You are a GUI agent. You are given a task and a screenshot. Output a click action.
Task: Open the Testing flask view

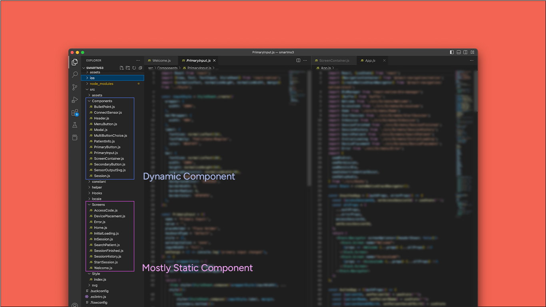pyautogui.click(x=74, y=125)
